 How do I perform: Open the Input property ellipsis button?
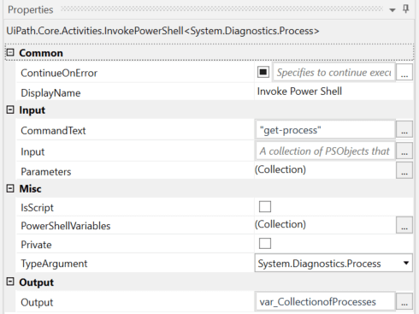404,151
